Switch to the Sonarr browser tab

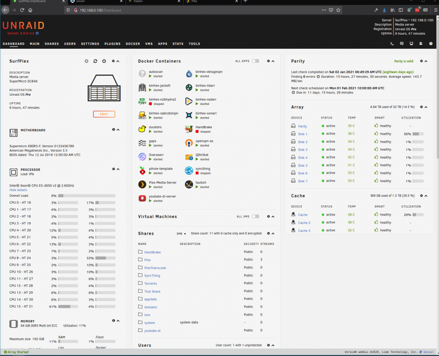97,2
